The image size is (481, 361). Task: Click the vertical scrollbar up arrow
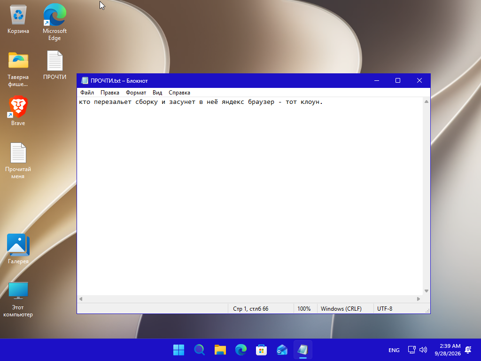[427, 102]
